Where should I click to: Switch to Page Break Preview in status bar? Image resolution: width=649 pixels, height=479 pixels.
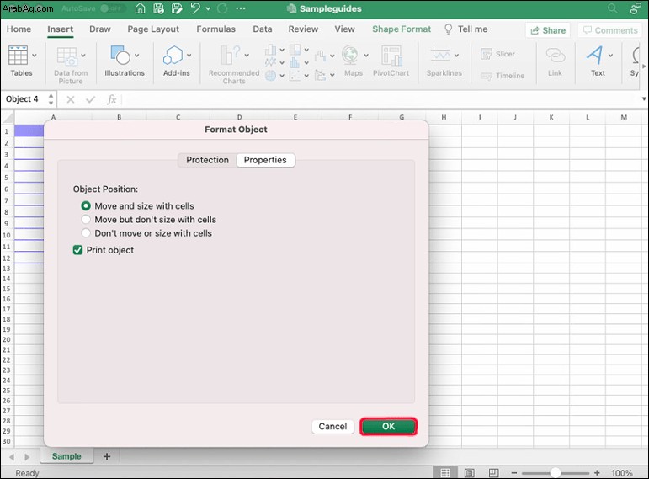(x=493, y=472)
